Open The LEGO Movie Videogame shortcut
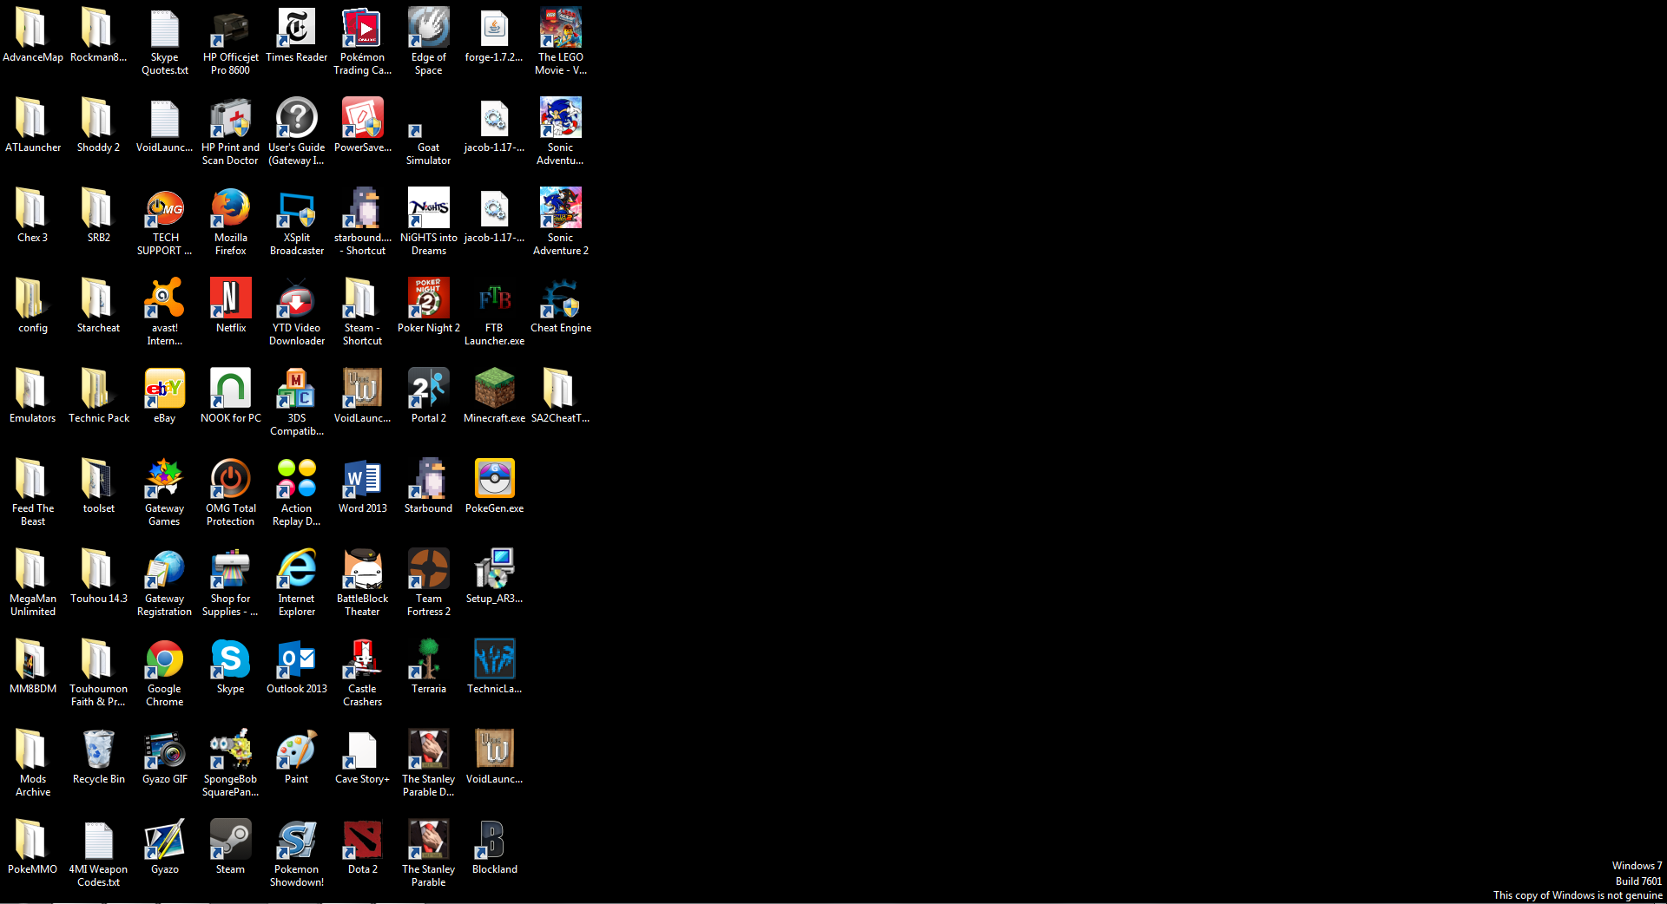The width and height of the screenshot is (1667, 904). (x=561, y=29)
